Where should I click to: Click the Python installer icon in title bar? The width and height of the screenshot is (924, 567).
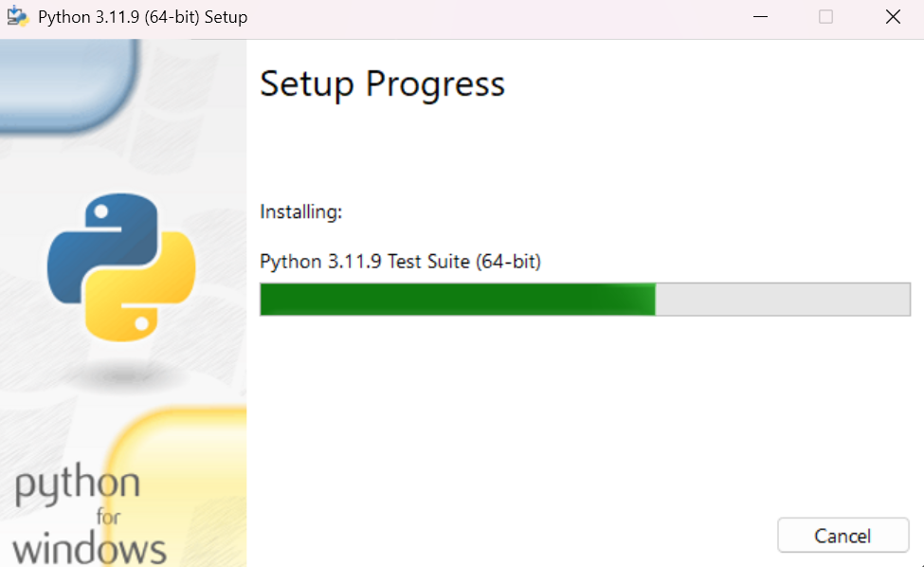[18, 17]
